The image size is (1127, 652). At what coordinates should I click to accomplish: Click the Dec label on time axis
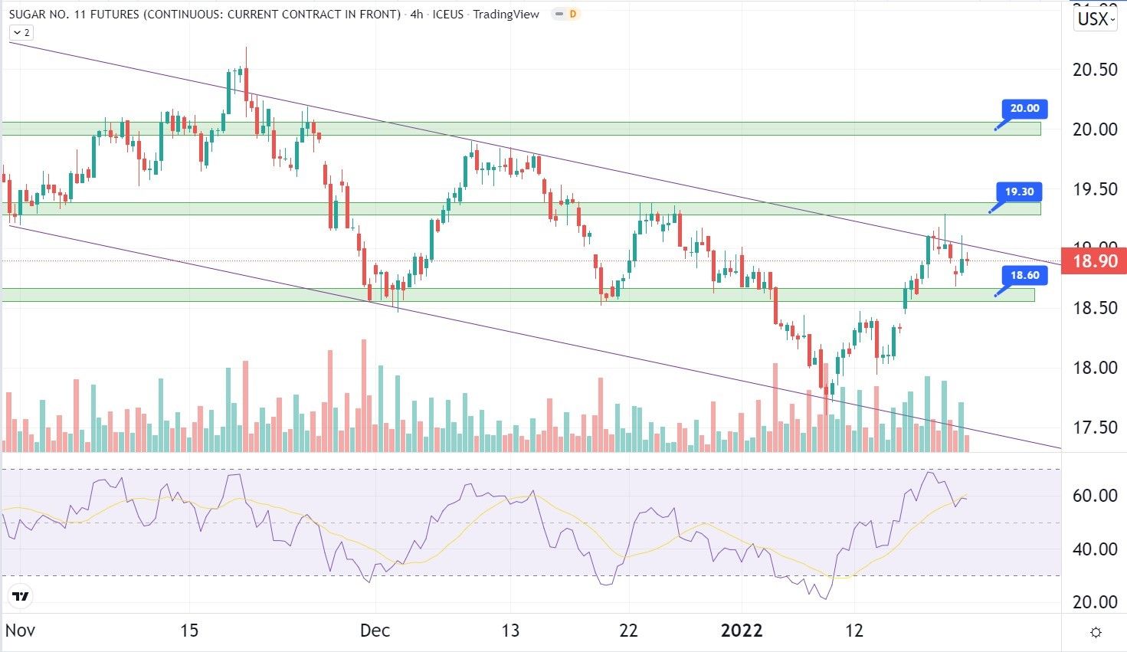[x=375, y=631]
